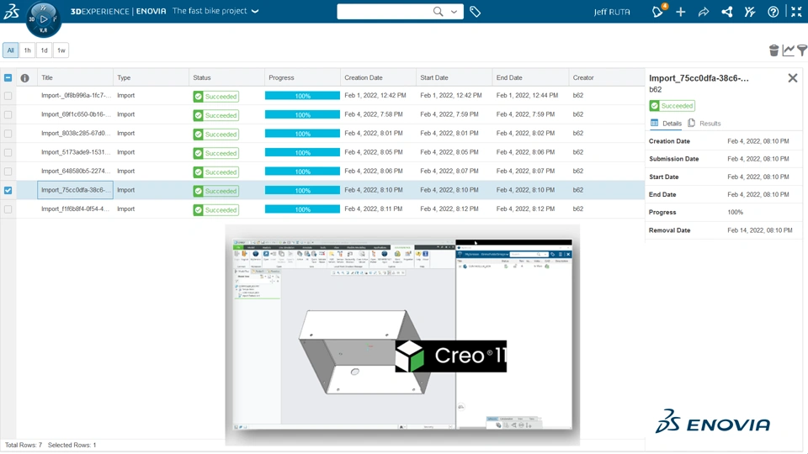Image resolution: width=808 pixels, height=454 pixels.
Task: Open the chart statistics icon
Action: 788,50
